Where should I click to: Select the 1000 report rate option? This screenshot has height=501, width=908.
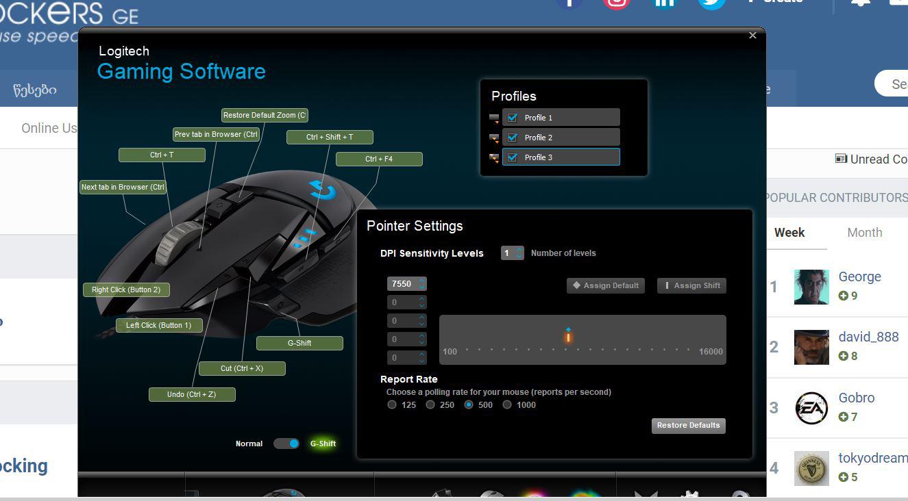[x=507, y=405]
